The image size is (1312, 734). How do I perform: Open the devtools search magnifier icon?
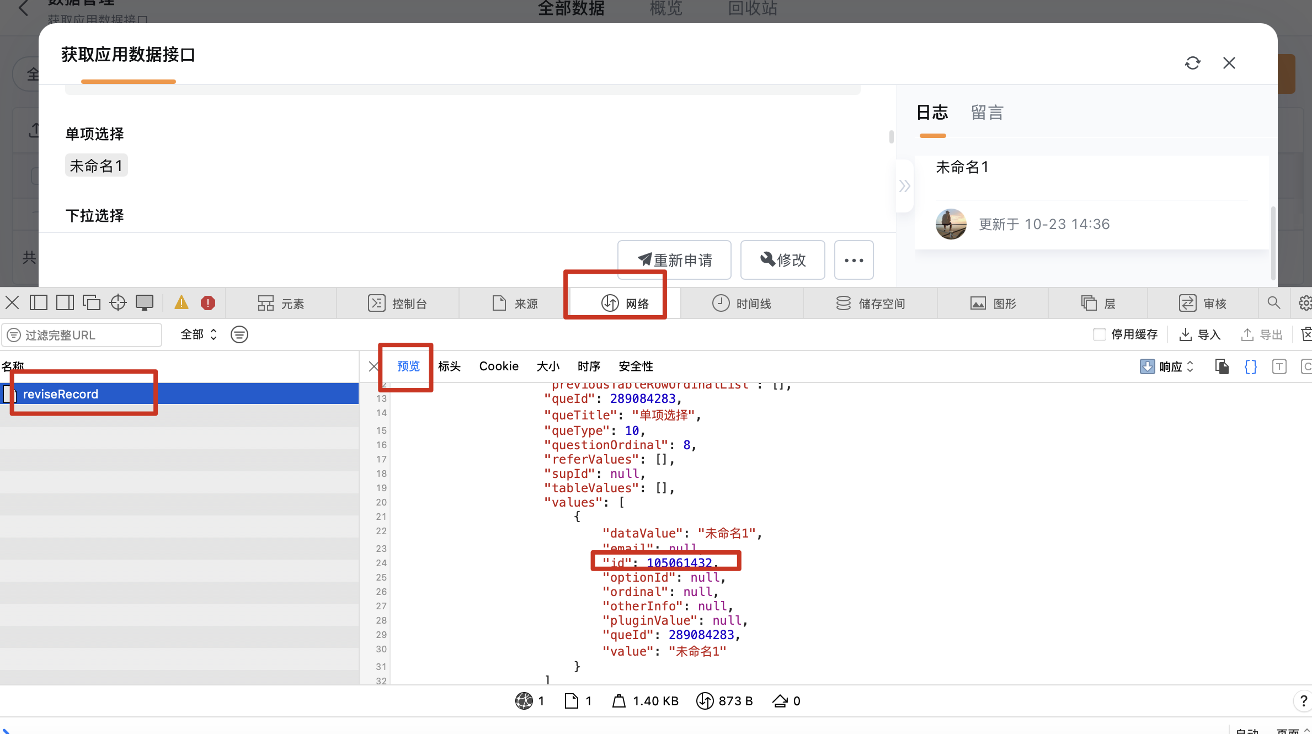click(x=1274, y=302)
